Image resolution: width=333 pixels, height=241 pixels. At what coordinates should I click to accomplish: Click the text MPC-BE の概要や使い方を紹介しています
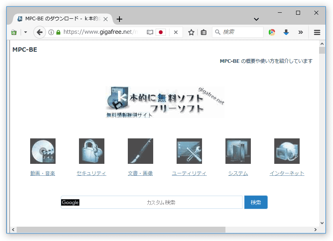266,61
